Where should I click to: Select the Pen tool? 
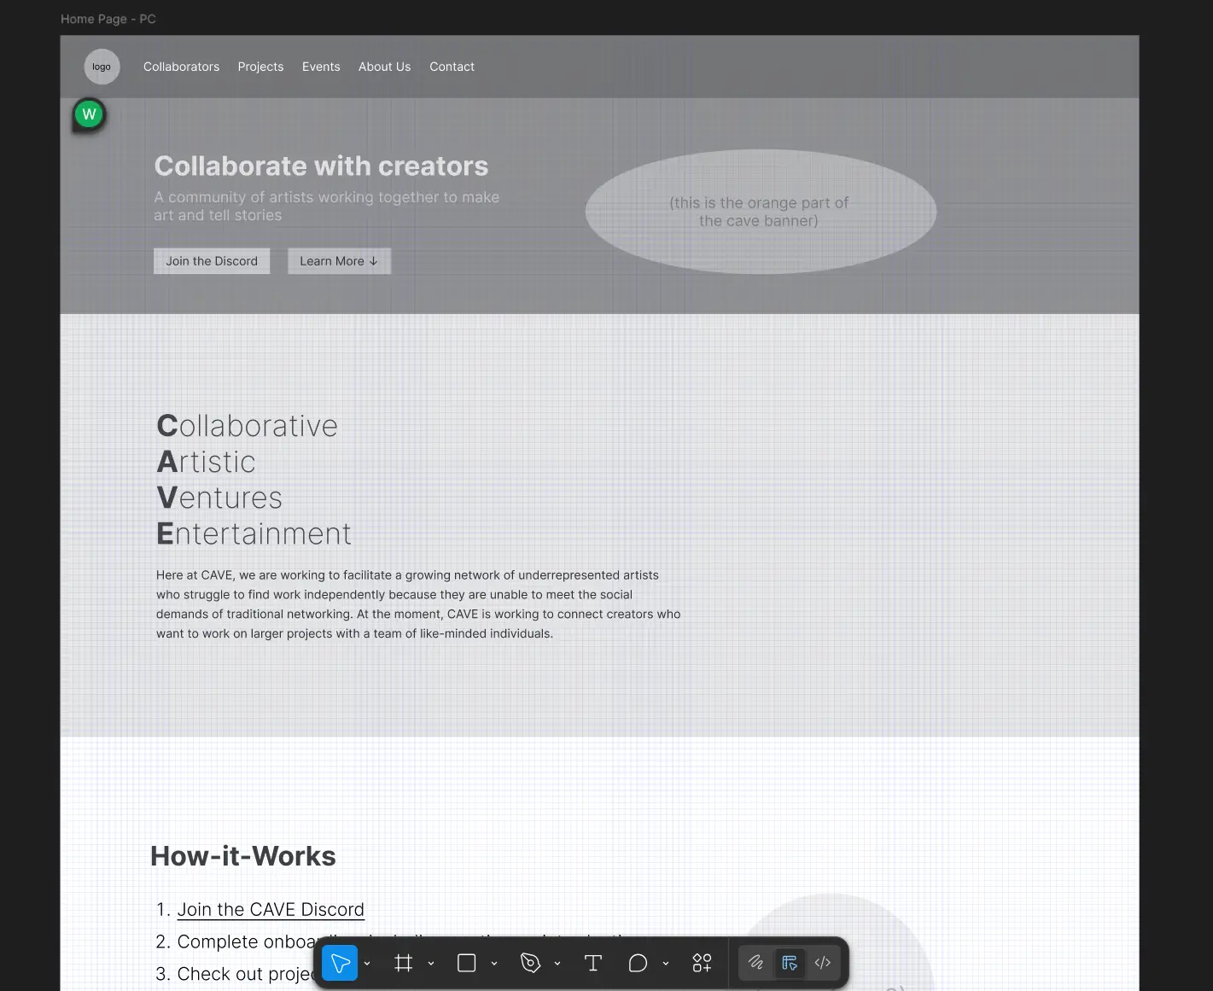(x=529, y=963)
